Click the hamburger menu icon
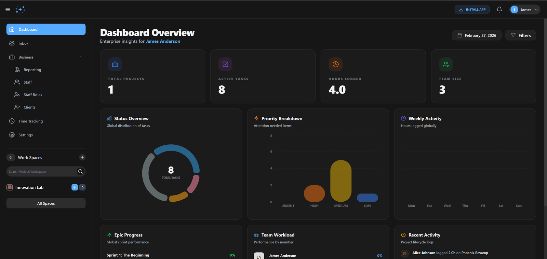Image resolution: width=547 pixels, height=259 pixels. (8, 10)
